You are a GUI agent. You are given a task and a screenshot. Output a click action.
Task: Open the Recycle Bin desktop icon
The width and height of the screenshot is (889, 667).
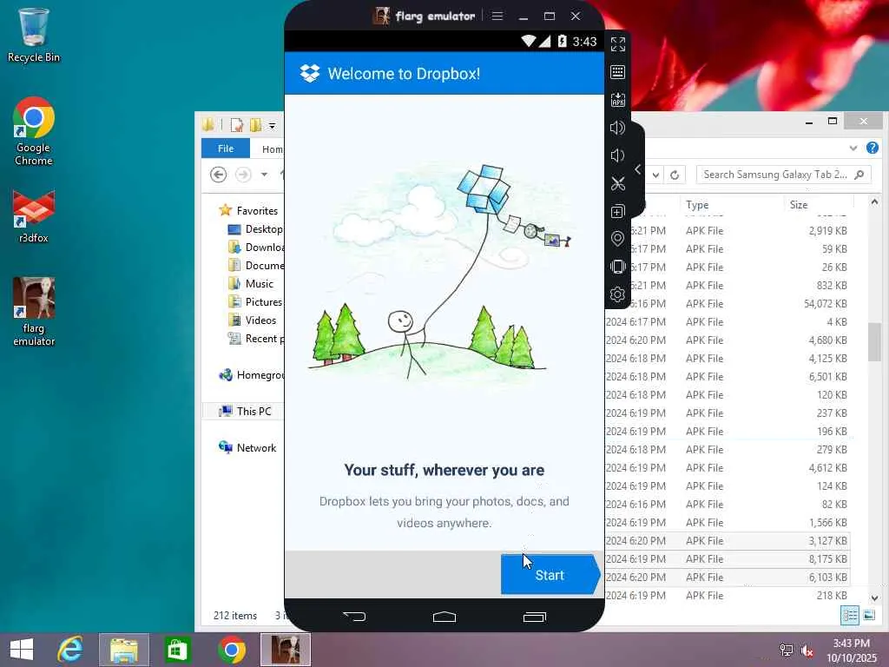click(x=34, y=35)
